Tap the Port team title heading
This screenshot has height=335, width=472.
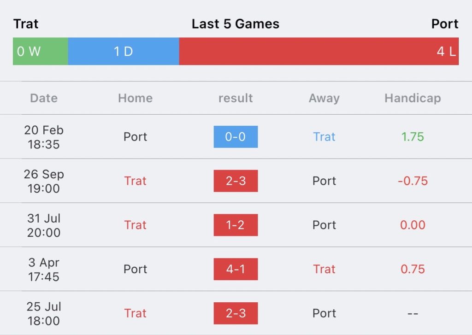coord(445,24)
